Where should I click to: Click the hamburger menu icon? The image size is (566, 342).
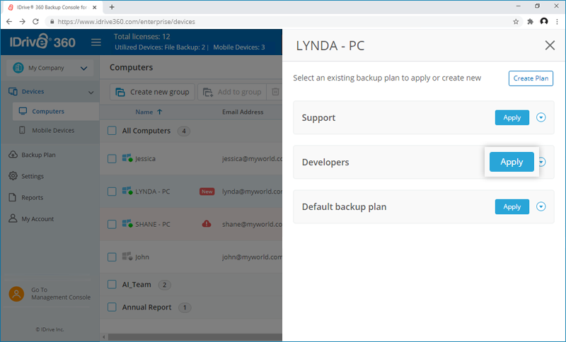click(x=96, y=42)
